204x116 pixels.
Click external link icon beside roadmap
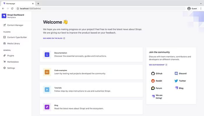click(x=166, y=65)
